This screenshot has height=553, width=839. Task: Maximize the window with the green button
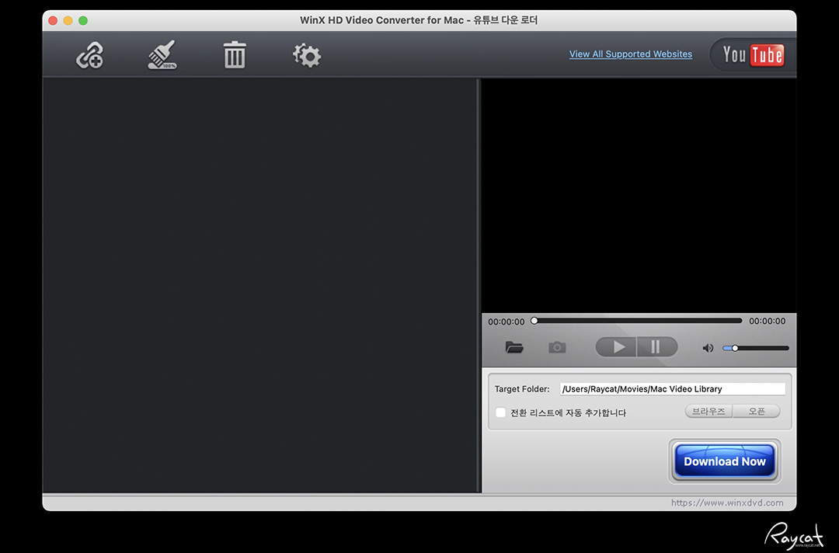(x=83, y=20)
